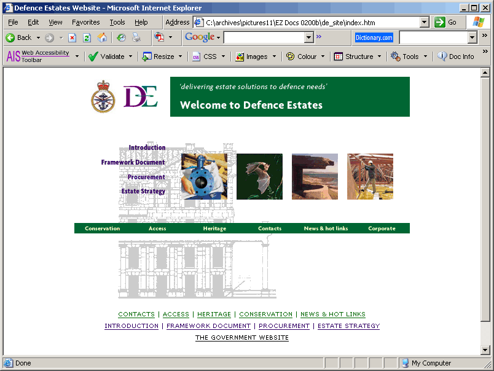Screen dimensions: 494x371
Task: Open the Introduction image link
Action: (x=147, y=147)
